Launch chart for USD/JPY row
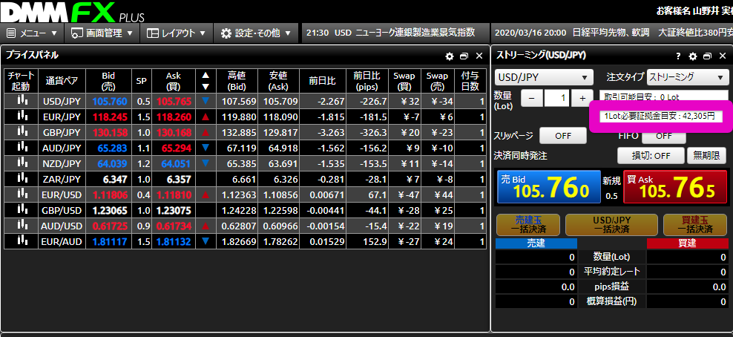Image resolution: width=733 pixels, height=337 pixels. click(21, 101)
